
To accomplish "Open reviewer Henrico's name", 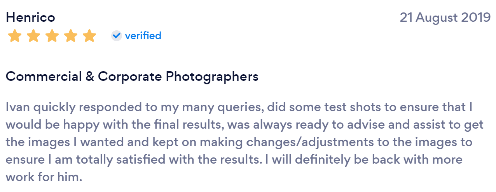I will 30,17.
